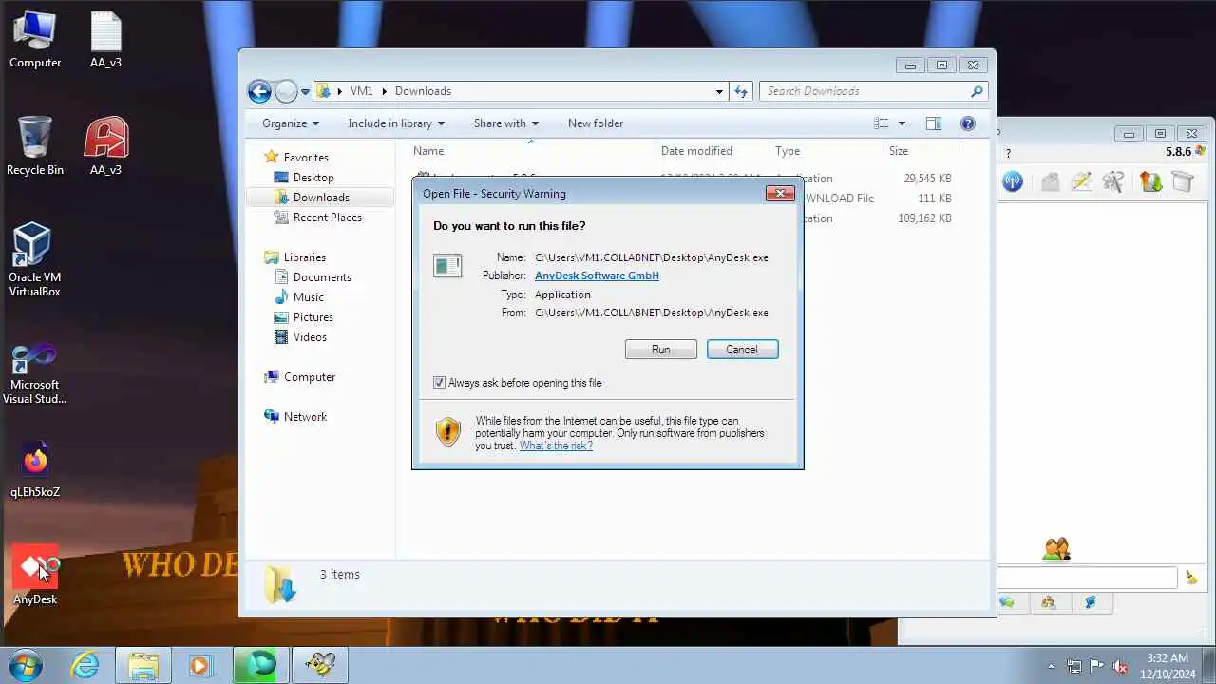The image size is (1216, 684).
Task: Sort by Date modified column header
Action: [x=696, y=151]
